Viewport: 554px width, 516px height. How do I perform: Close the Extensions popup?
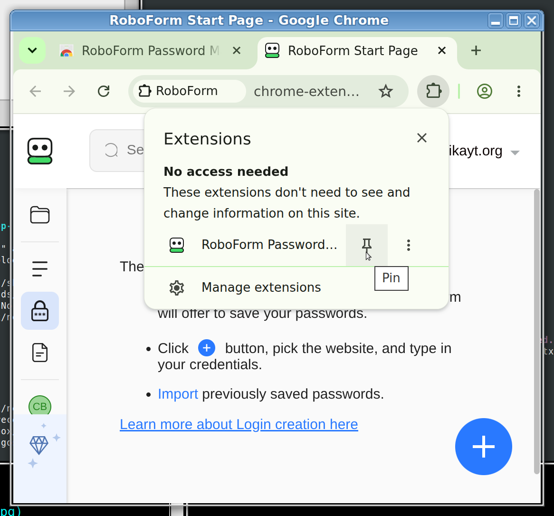coord(422,138)
